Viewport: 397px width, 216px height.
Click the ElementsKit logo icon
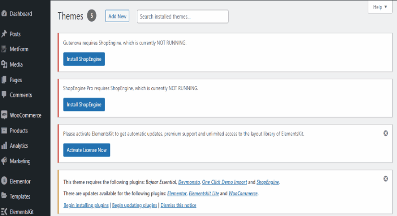click(4, 212)
